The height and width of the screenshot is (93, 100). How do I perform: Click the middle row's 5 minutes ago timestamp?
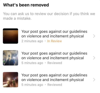pos(32,63)
